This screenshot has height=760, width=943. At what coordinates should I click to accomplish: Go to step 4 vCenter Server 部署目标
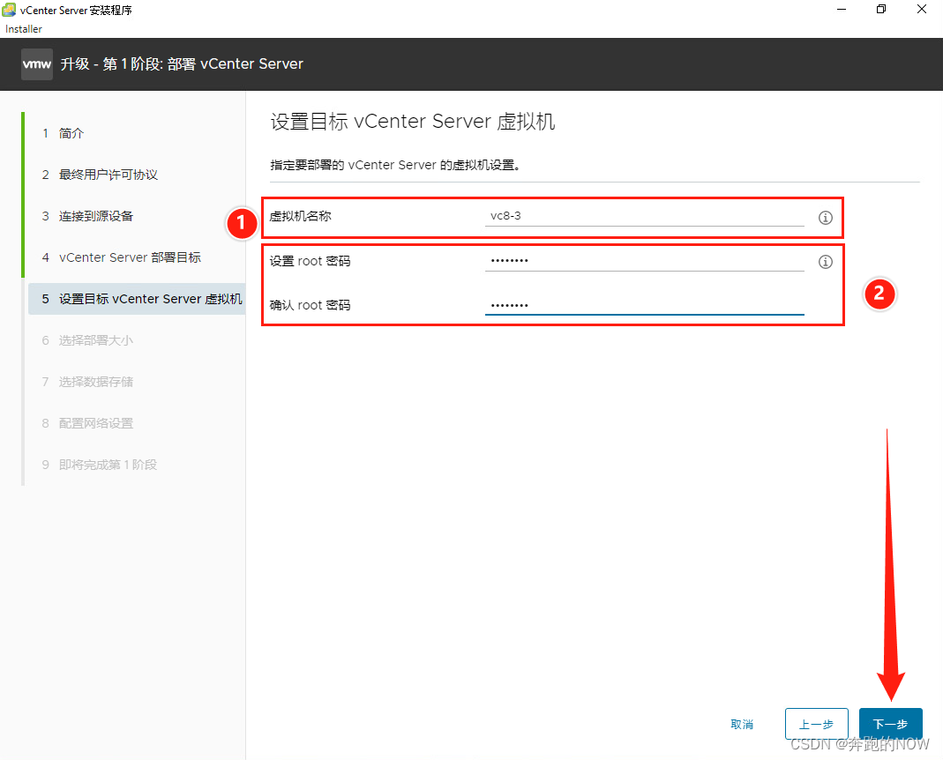(x=121, y=257)
